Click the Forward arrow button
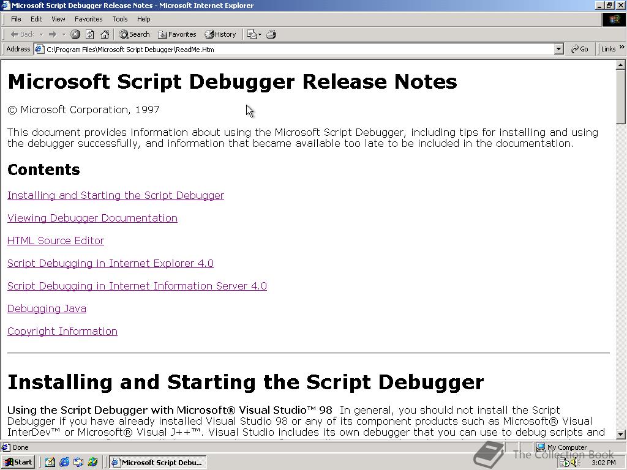Screen dimensions: 627x470 (53, 34)
